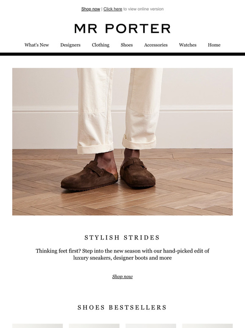Image resolution: width=245 pixels, height=328 pixels.
Task: Click the luxury sneakers description text
Action: pos(122,254)
